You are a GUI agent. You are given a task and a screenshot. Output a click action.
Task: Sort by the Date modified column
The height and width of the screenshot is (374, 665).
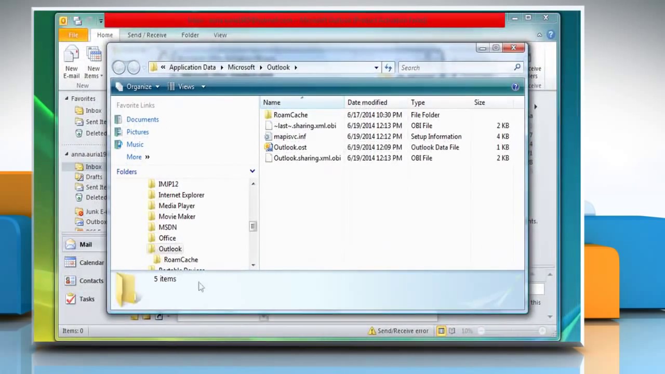pos(376,103)
